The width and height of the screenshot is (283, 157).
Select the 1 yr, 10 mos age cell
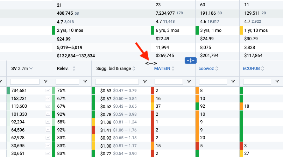point(256,30)
